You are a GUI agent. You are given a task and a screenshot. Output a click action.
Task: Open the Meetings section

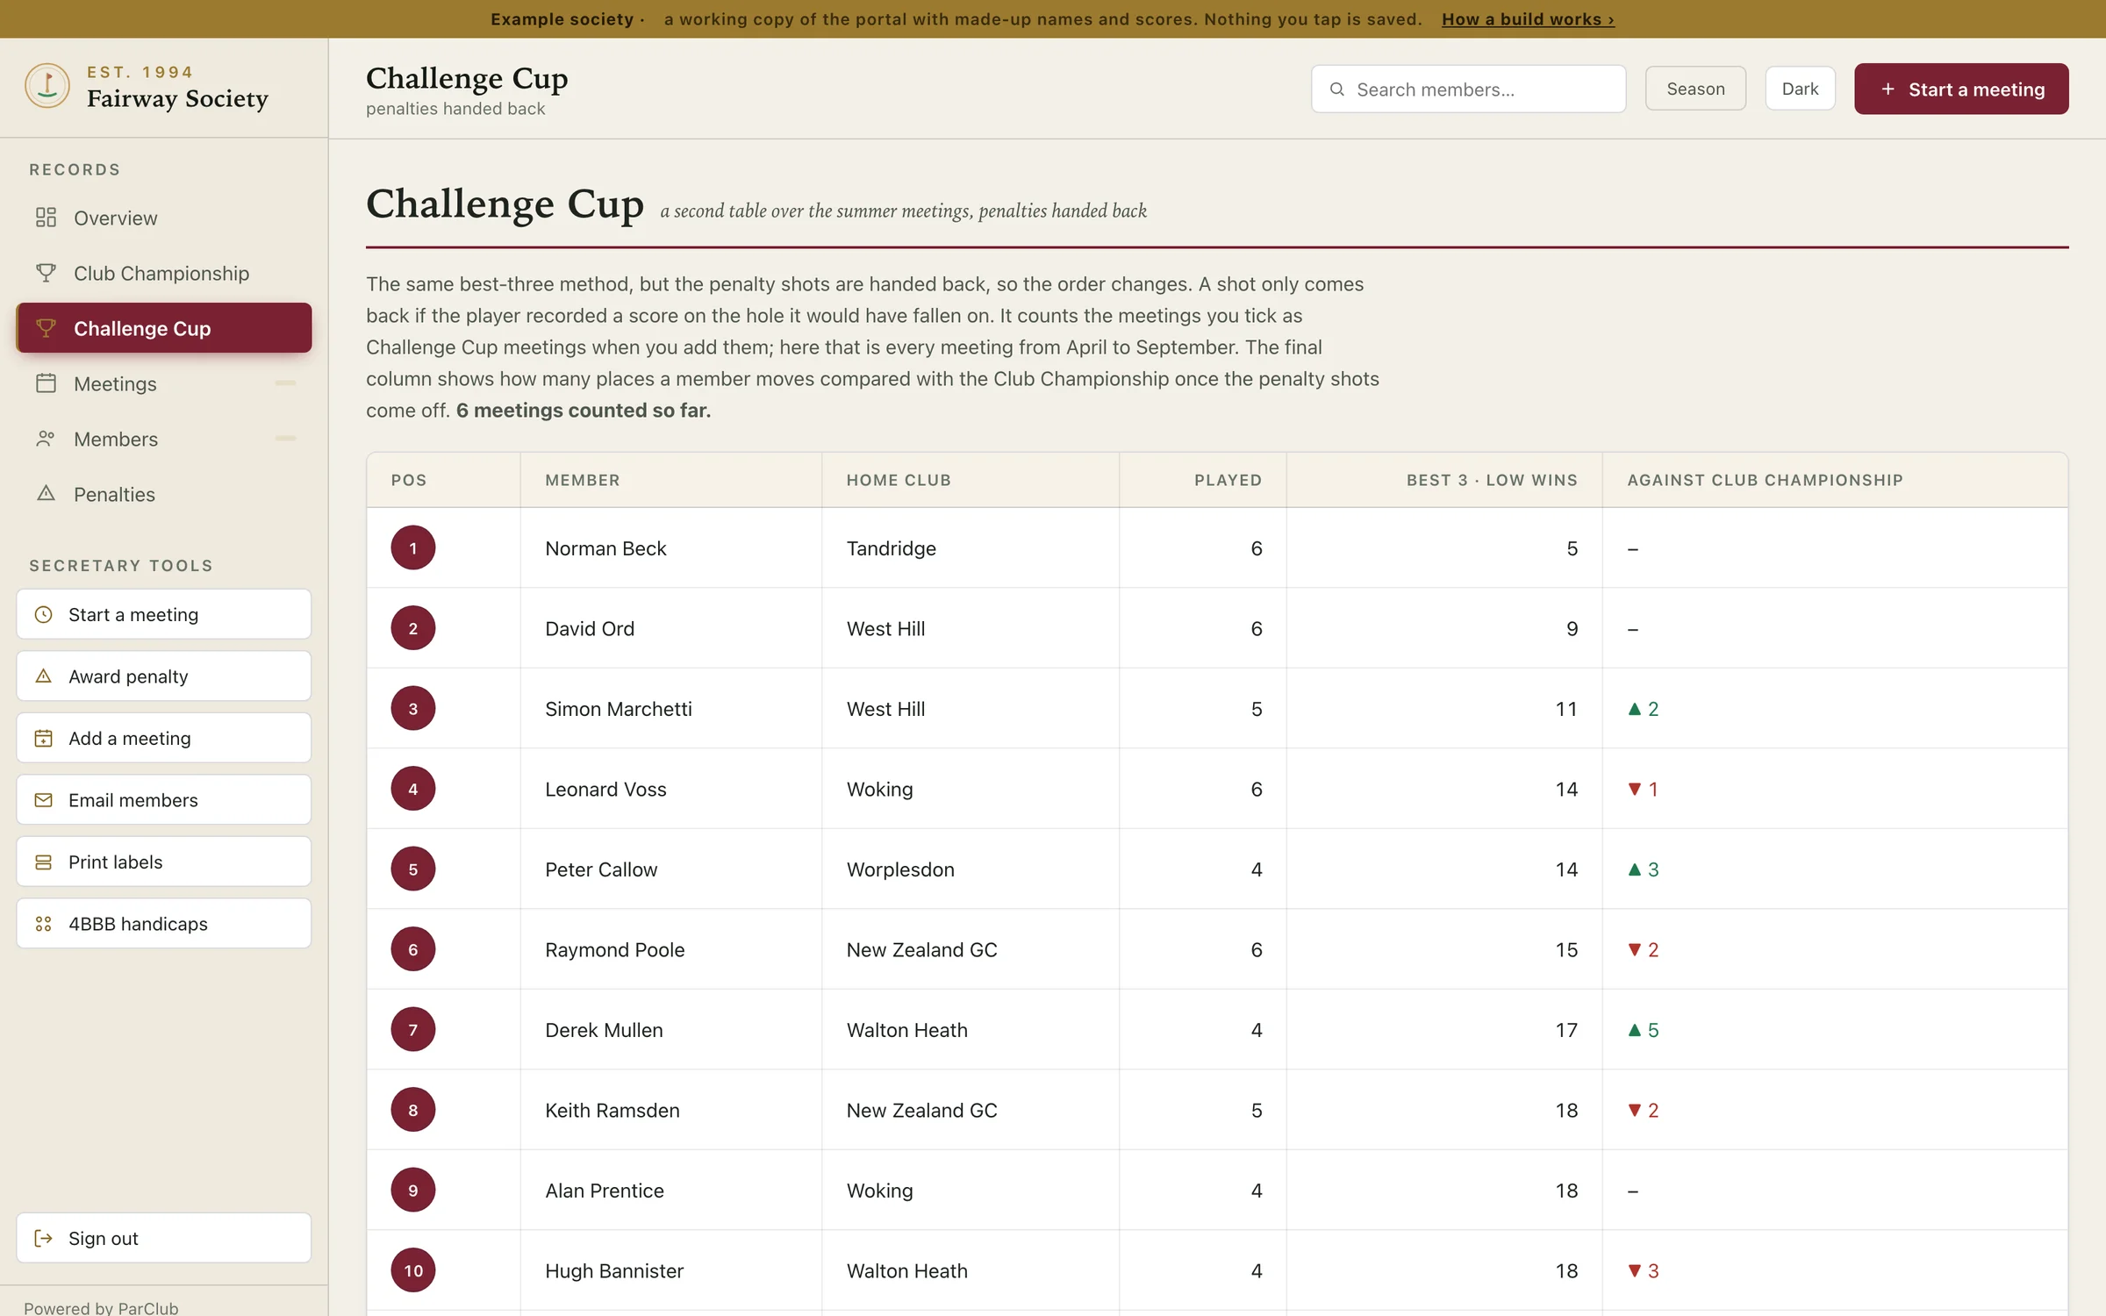[164, 383]
